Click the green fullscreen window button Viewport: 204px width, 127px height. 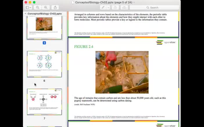tap(34, 2)
